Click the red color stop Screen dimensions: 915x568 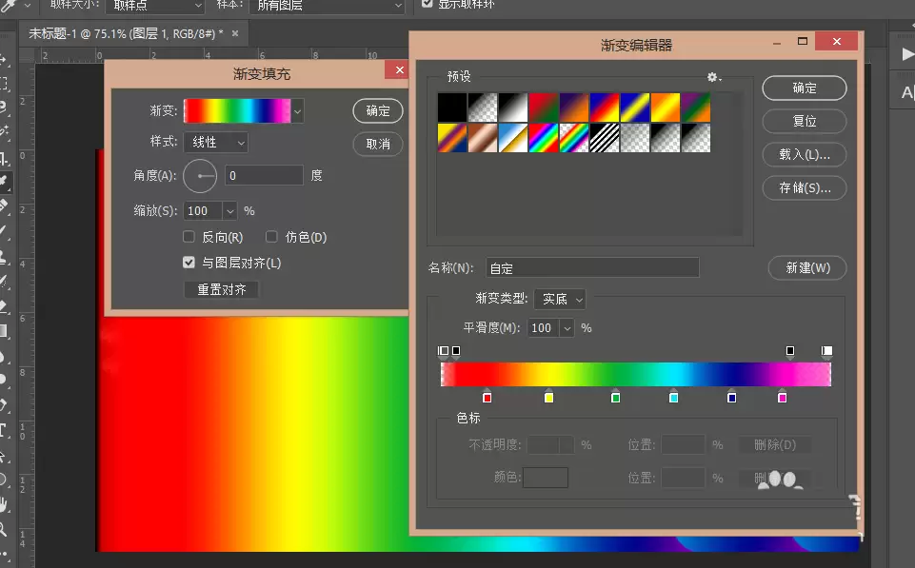487,397
